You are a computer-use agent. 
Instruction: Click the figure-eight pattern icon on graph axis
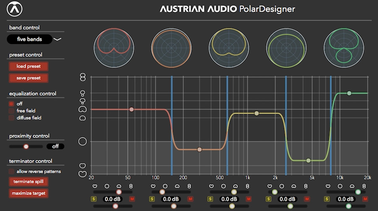tap(83, 77)
